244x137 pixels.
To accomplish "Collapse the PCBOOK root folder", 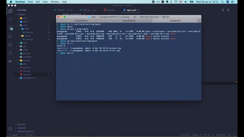I will [21, 14].
